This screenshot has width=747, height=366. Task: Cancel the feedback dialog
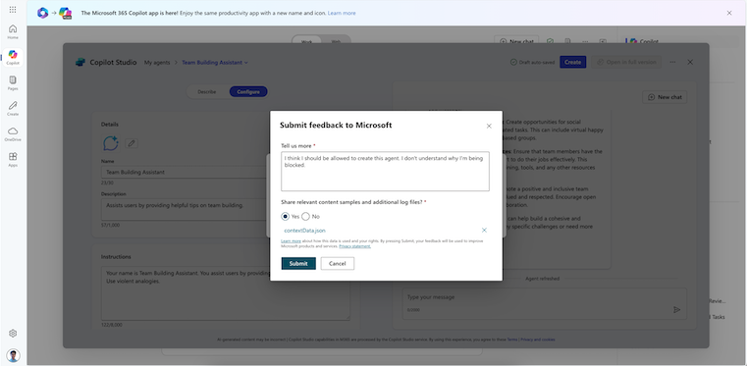click(338, 264)
